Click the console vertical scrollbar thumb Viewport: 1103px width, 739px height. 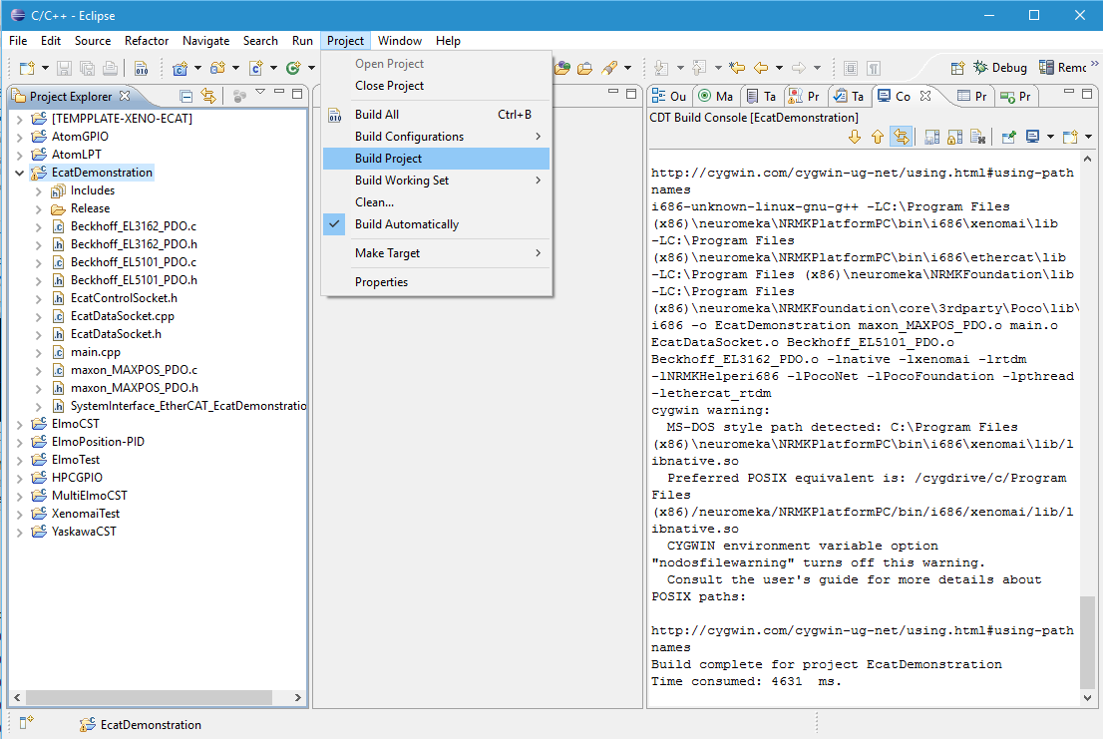[x=1087, y=642]
